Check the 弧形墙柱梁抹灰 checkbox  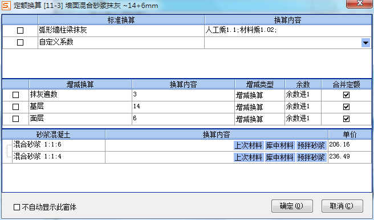tap(21, 31)
